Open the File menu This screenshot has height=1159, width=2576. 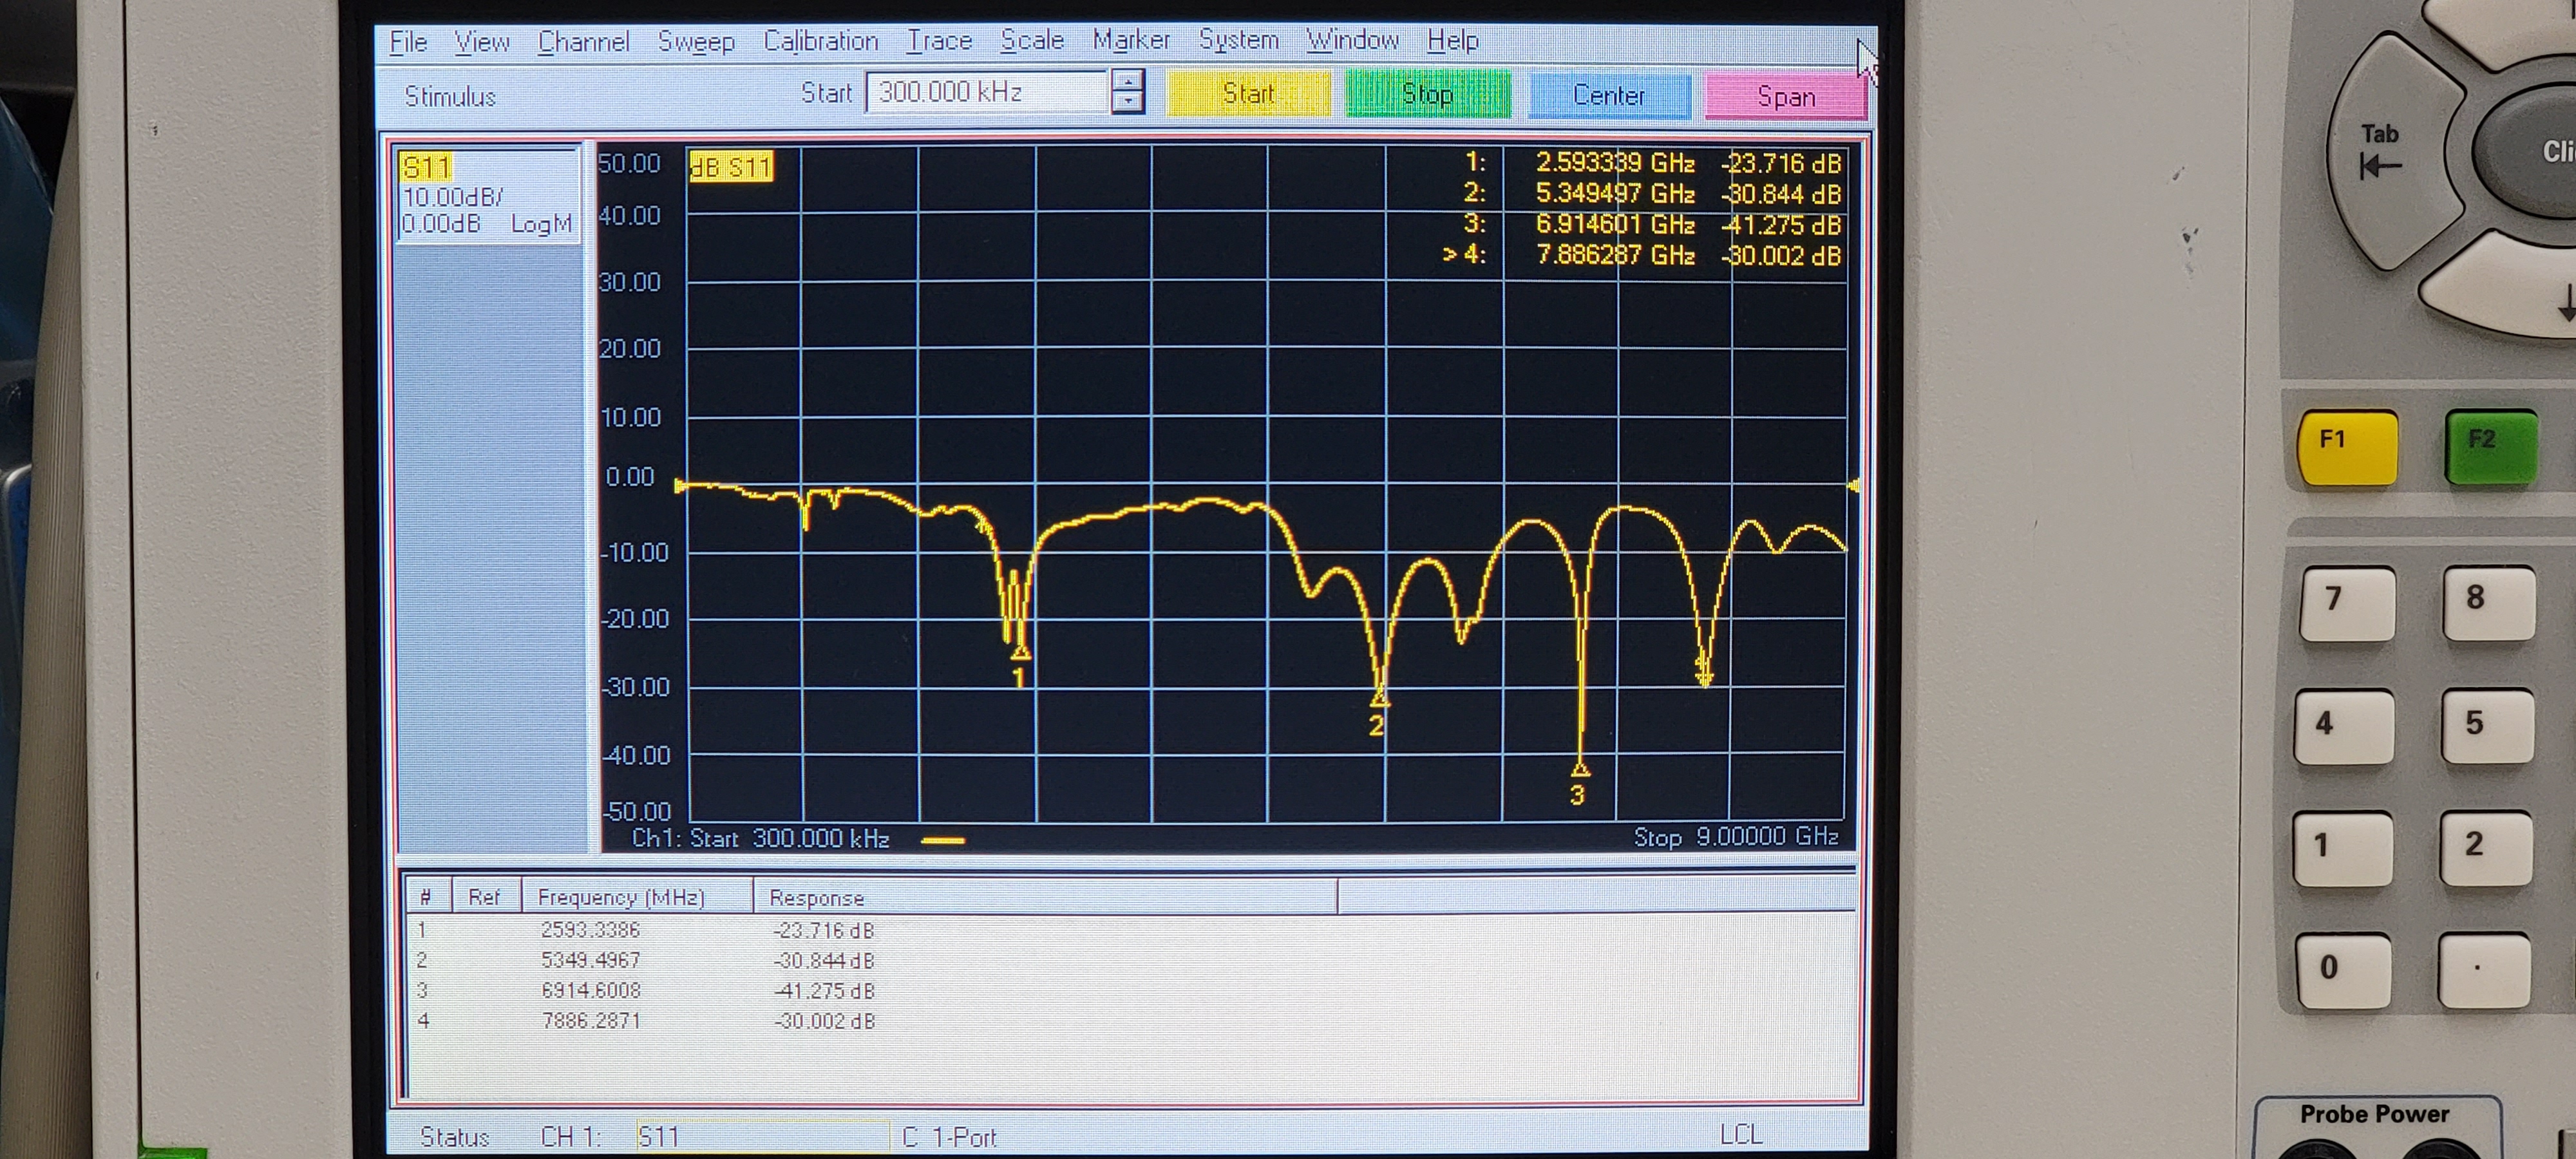coord(408,41)
